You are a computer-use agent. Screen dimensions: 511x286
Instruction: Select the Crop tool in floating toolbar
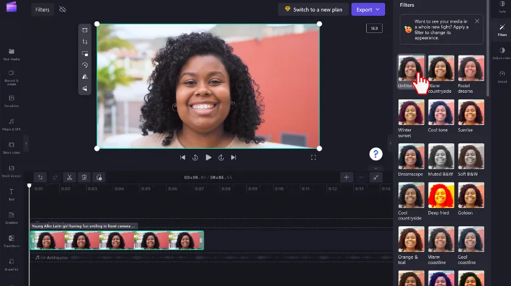[x=85, y=42]
